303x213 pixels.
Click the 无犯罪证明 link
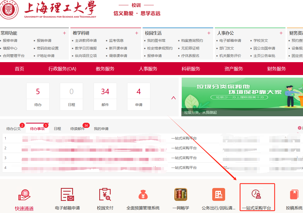point(190,48)
